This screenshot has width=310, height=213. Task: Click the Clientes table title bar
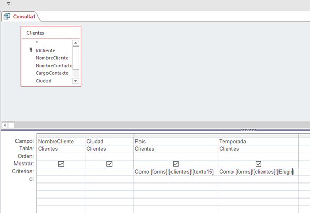[x=51, y=33]
